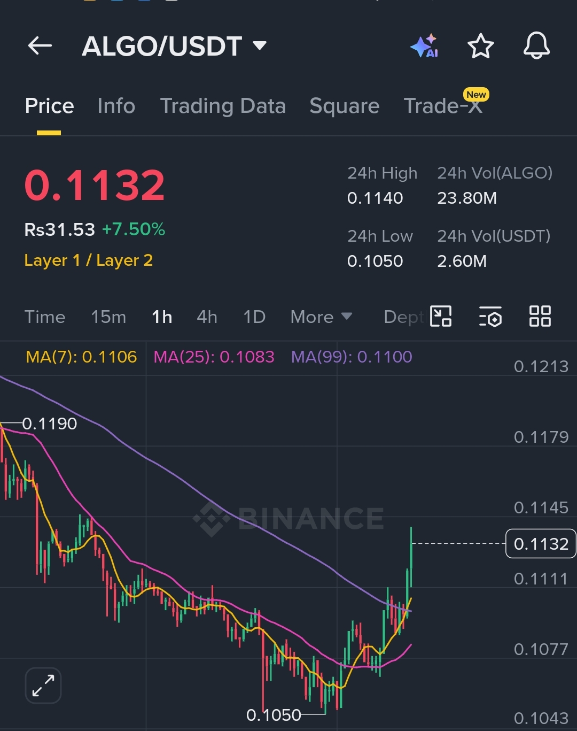This screenshot has width=577, height=731.
Task: Add ALGO/USDT to favorites with star
Action: [480, 46]
